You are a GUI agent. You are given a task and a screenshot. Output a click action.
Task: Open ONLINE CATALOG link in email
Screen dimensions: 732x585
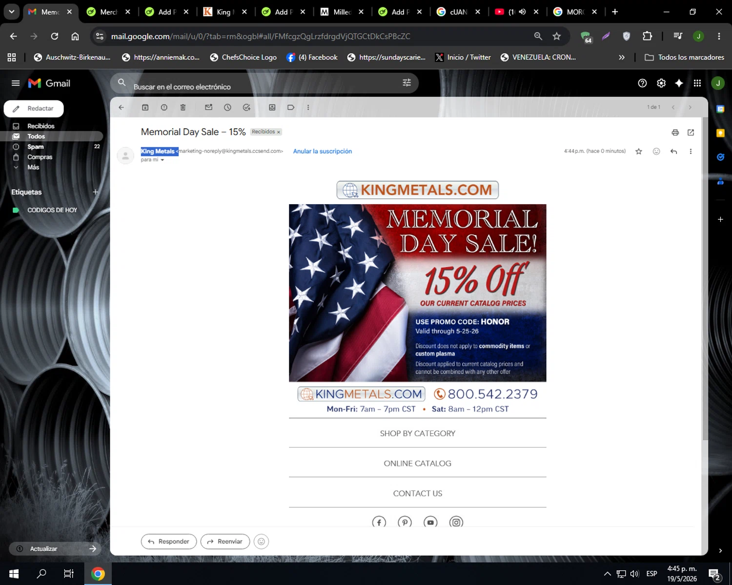[418, 464]
